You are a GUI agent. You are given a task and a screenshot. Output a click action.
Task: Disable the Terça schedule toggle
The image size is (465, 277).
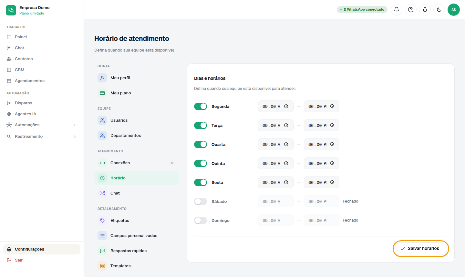point(201,125)
